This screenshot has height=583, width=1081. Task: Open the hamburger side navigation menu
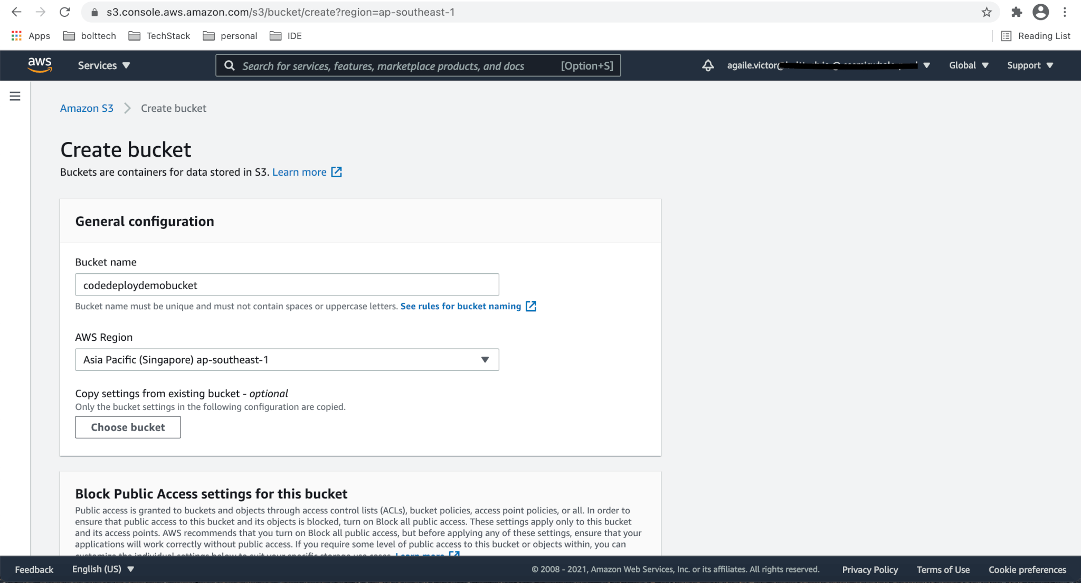pyautogui.click(x=15, y=96)
